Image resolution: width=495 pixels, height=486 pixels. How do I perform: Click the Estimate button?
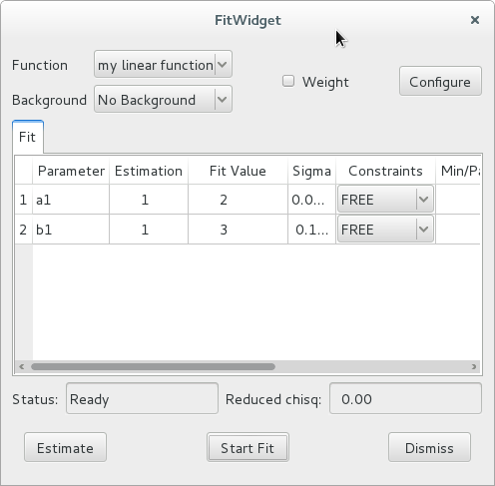point(65,447)
